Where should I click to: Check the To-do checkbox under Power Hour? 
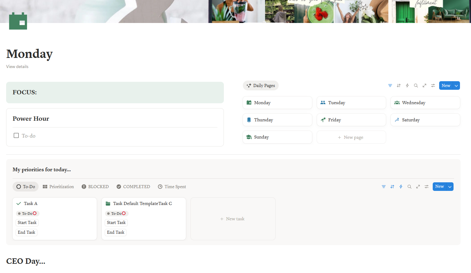click(16, 135)
